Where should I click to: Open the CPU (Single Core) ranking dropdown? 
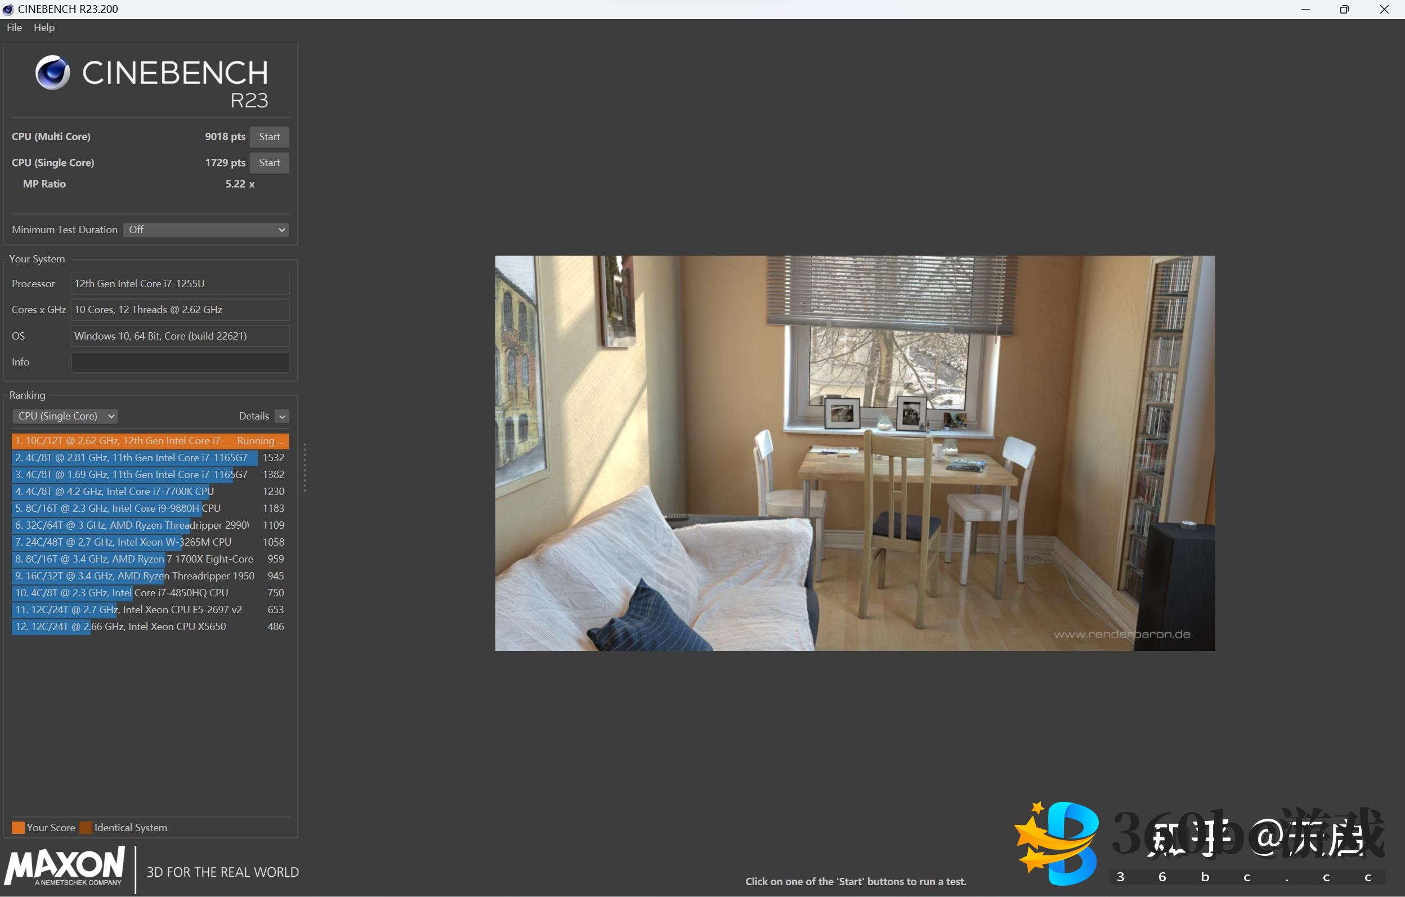(65, 416)
